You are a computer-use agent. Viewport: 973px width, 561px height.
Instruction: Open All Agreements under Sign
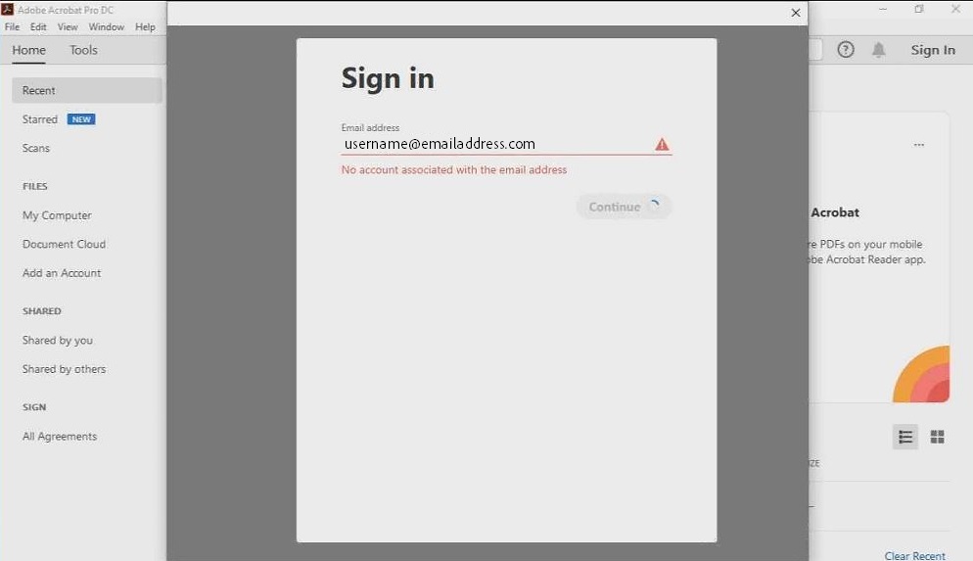click(x=60, y=437)
